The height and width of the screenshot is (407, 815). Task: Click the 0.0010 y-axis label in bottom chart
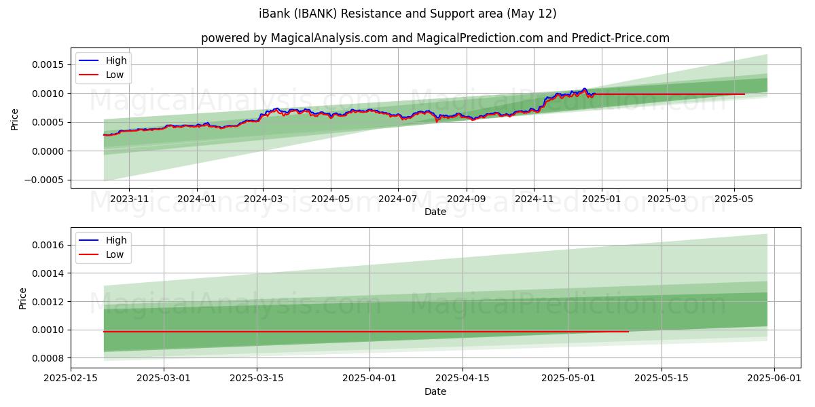pos(48,330)
